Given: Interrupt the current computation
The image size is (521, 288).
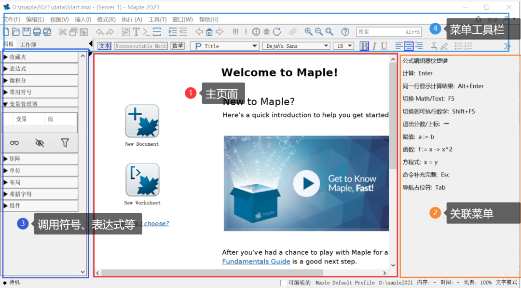Looking at the screenshot, I should click(256, 32).
